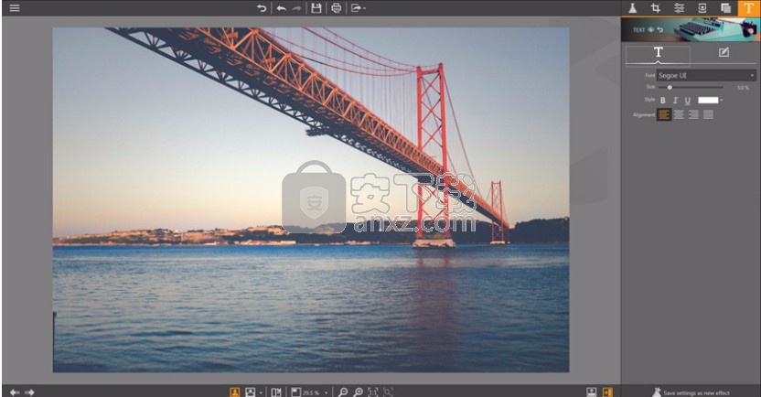This screenshot has height=397, width=761.
Task: Click the first magnifier zoom icon
Action: (x=343, y=392)
